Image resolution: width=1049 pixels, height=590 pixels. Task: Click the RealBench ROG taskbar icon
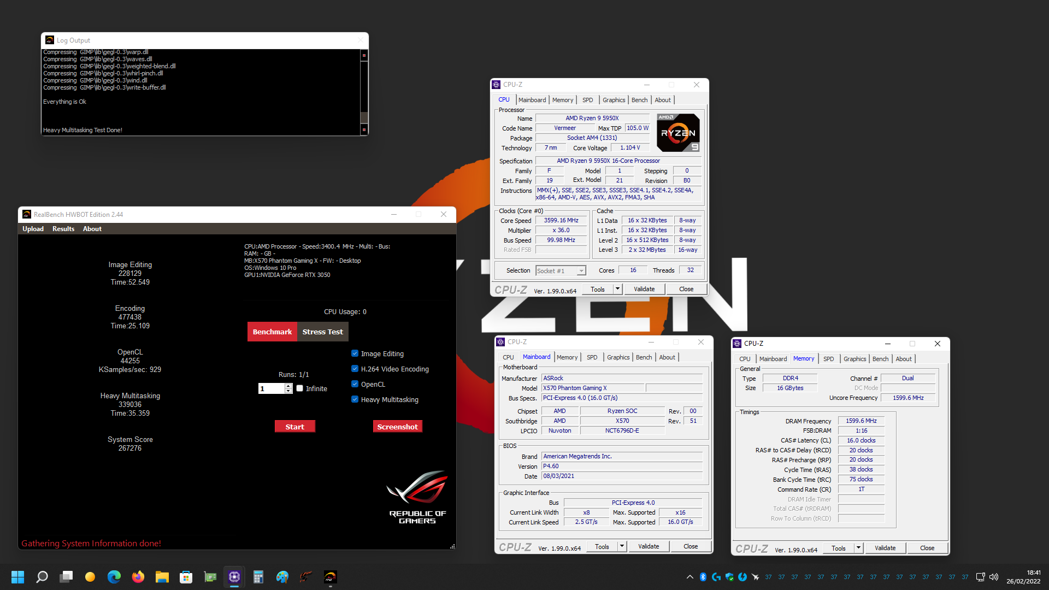(331, 577)
